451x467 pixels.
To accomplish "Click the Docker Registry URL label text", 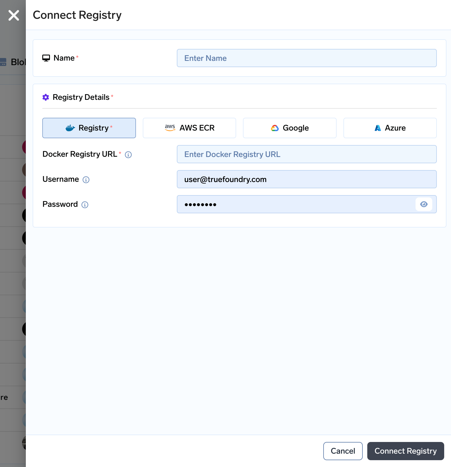I will pos(80,154).
